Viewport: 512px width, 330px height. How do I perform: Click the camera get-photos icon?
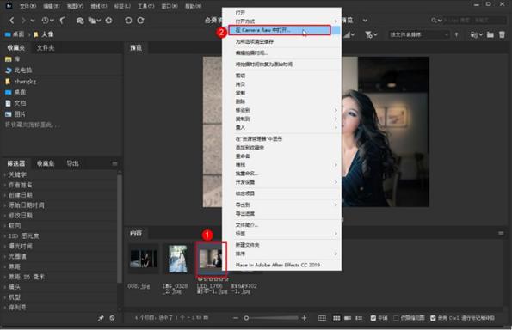tap(80, 21)
